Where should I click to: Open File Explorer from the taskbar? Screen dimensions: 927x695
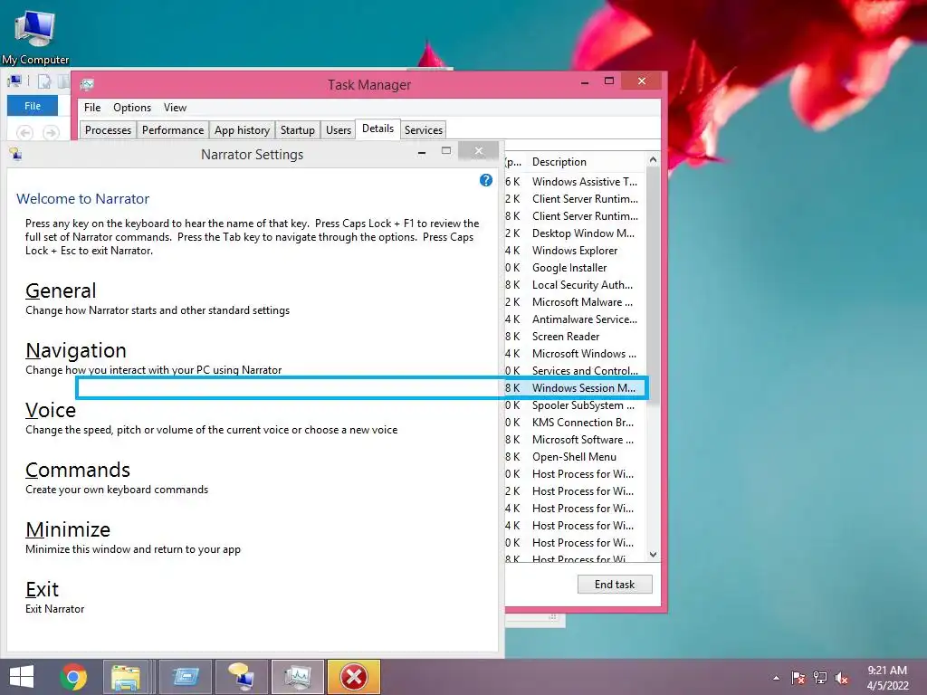click(126, 677)
